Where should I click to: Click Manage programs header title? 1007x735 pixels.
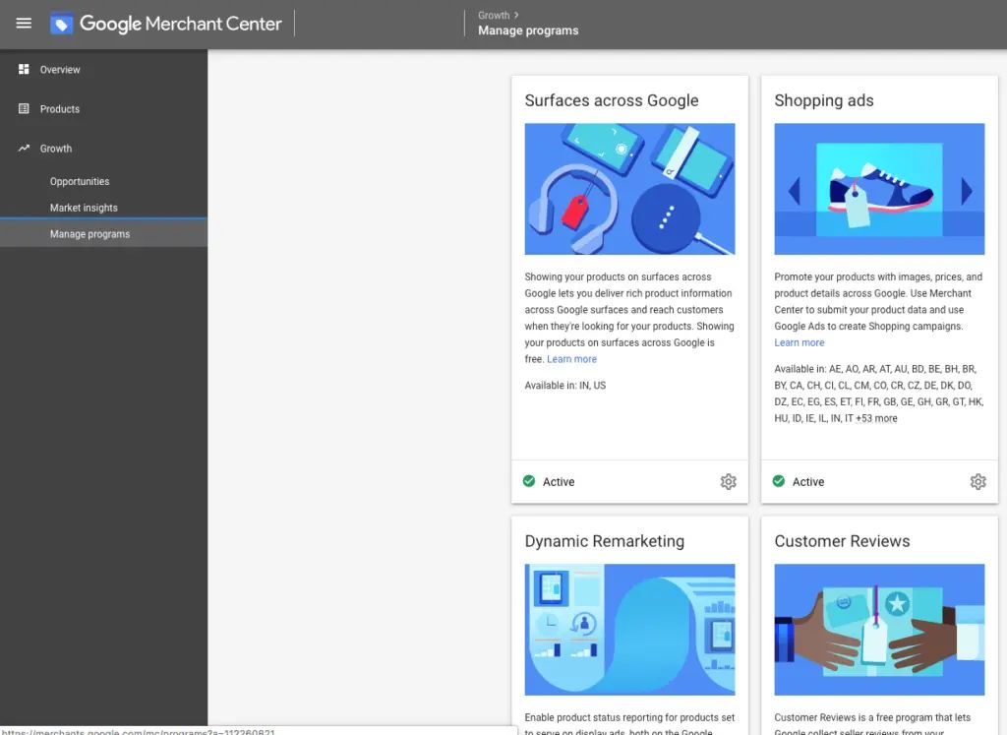tap(528, 31)
